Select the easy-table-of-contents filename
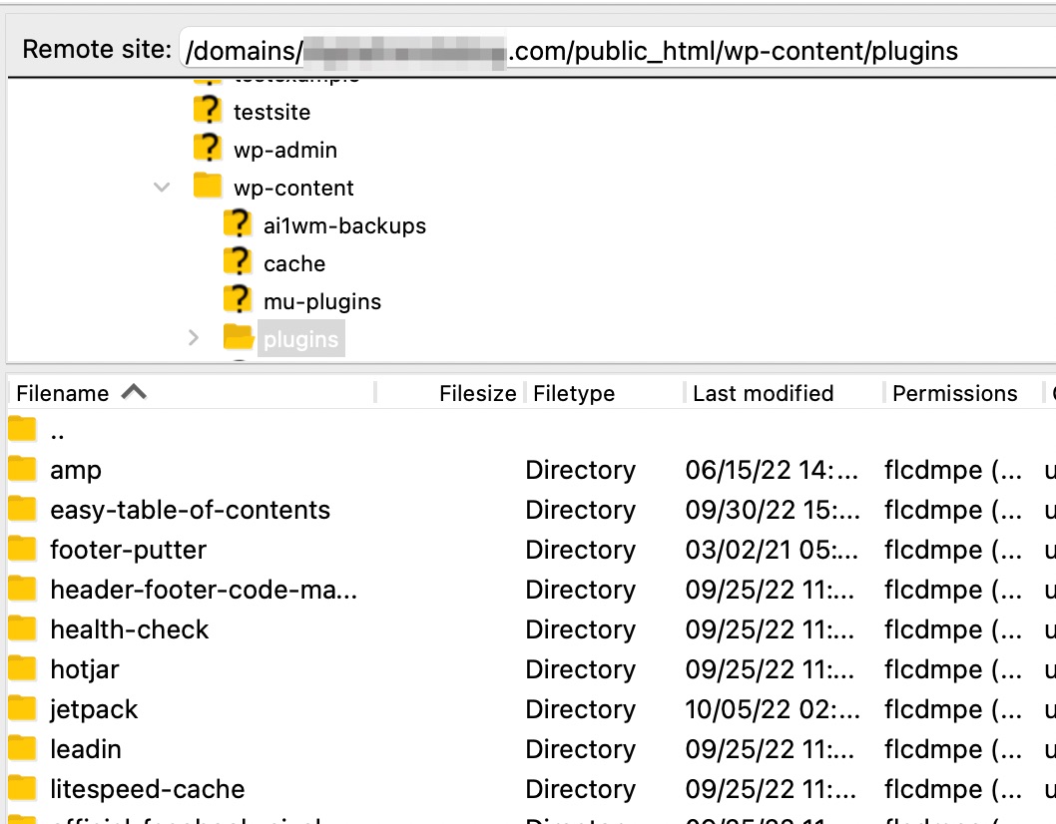Screen dimensions: 1056x824 (190, 510)
